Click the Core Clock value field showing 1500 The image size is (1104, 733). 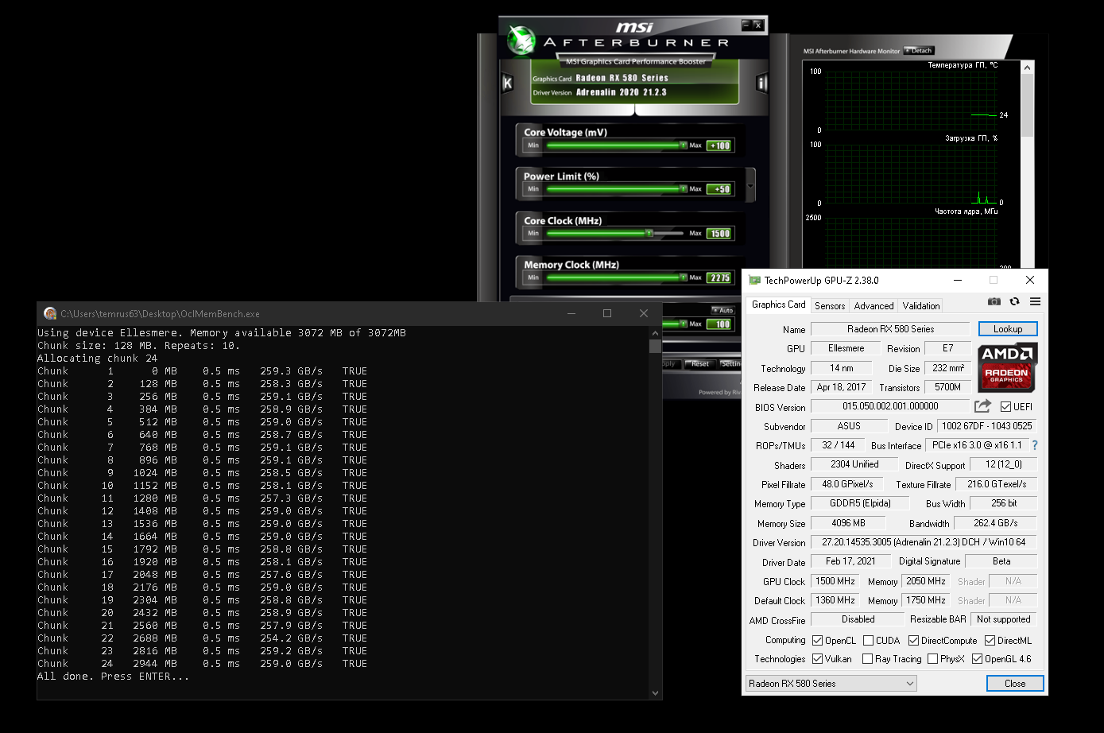[x=720, y=234]
